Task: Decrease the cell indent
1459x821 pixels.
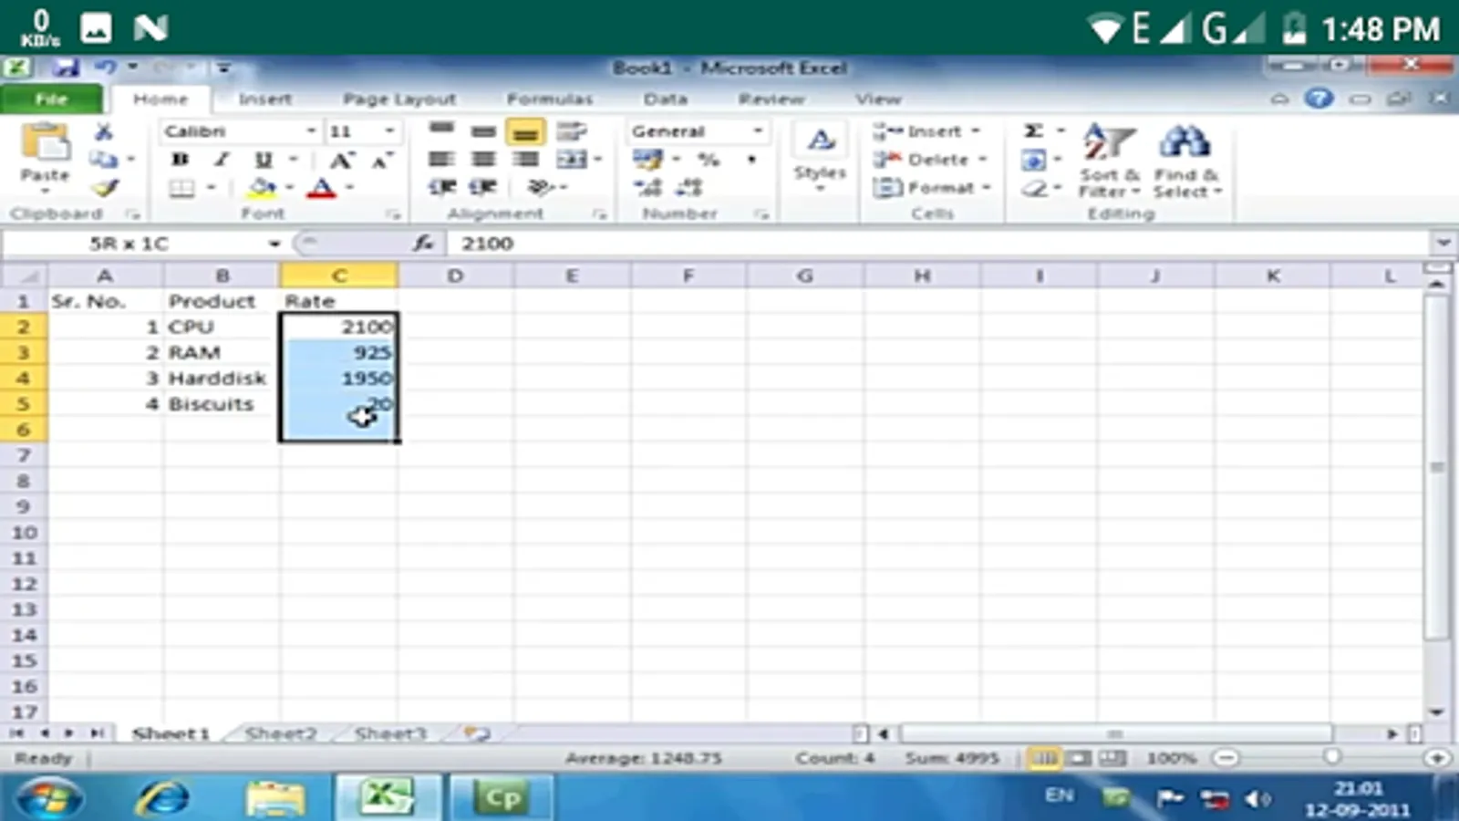Action: click(x=442, y=188)
